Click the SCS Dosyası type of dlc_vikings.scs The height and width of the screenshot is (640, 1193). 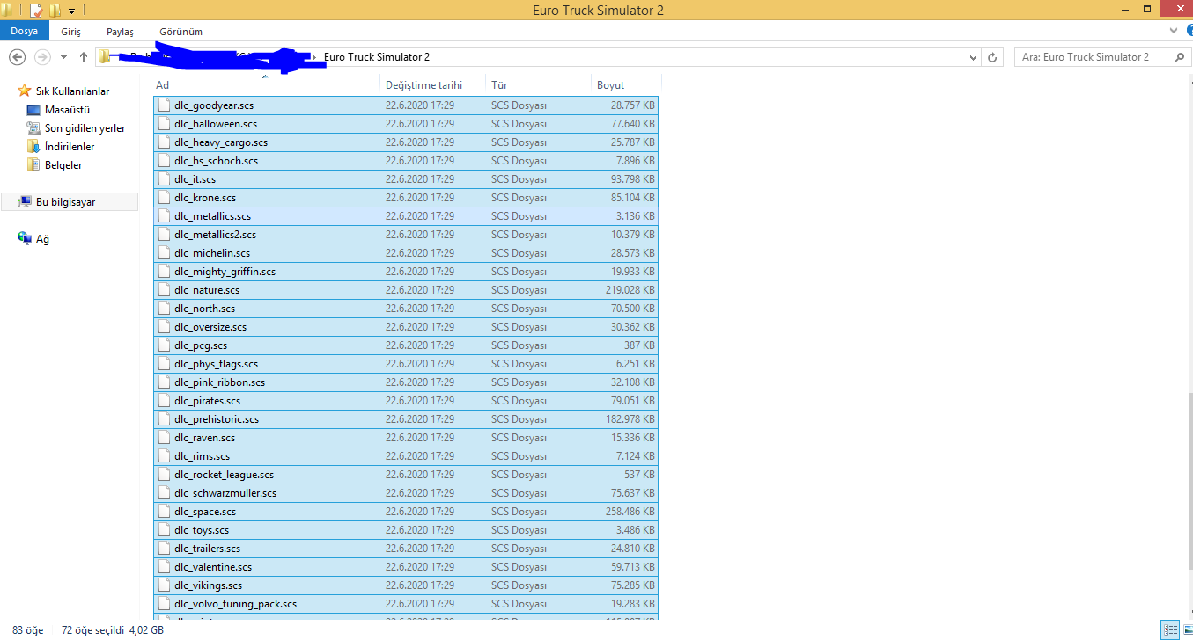(x=519, y=585)
